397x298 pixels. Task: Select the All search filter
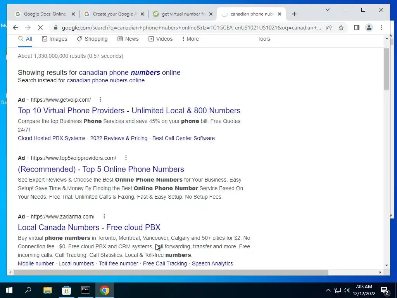(25, 39)
